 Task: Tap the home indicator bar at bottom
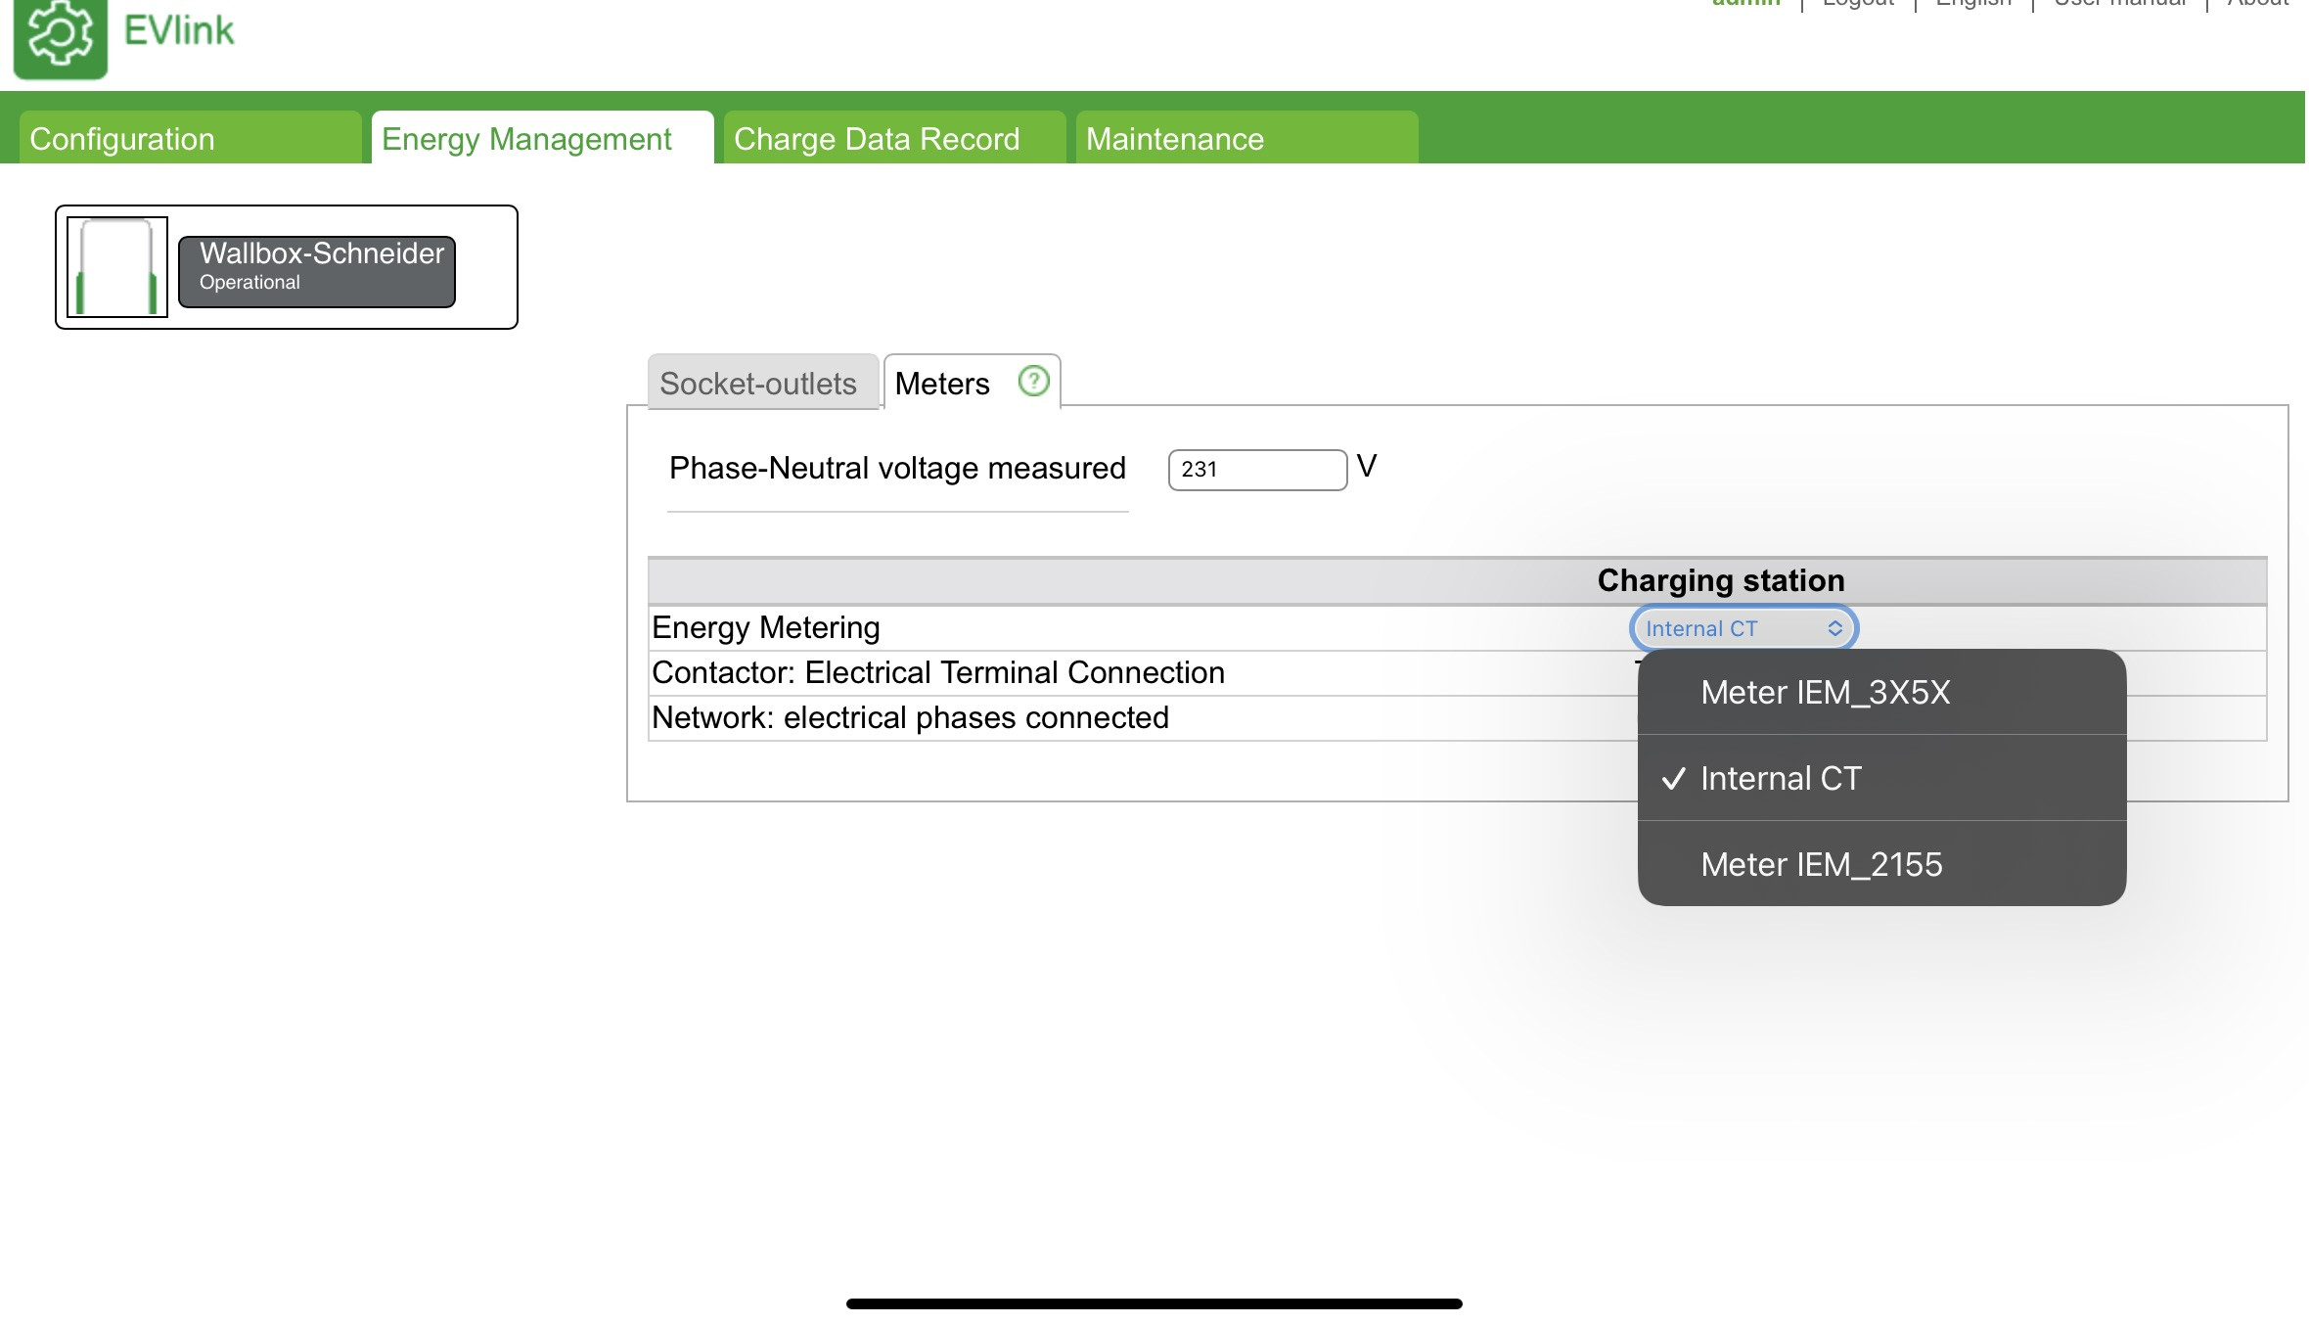click(x=1154, y=1303)
